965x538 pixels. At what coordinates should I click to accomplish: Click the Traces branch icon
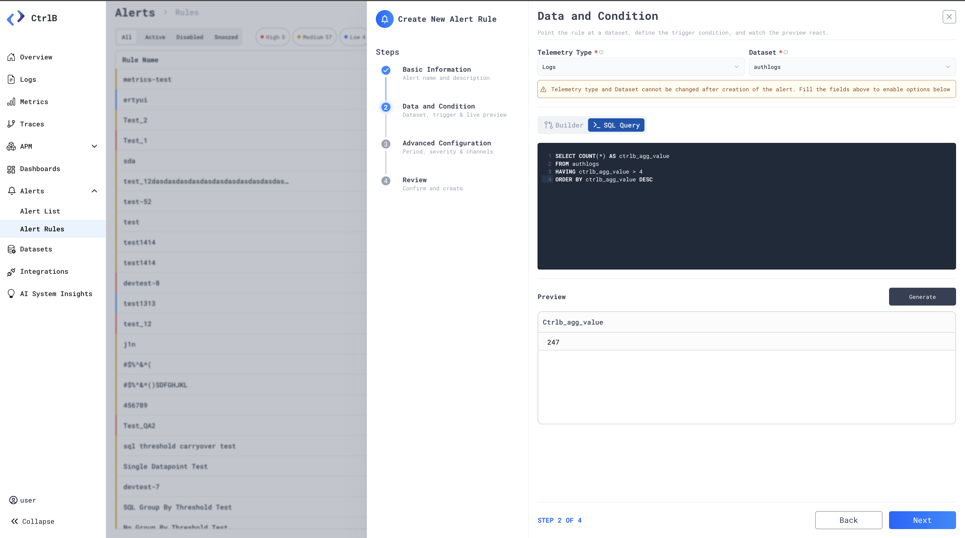(11, 124)
